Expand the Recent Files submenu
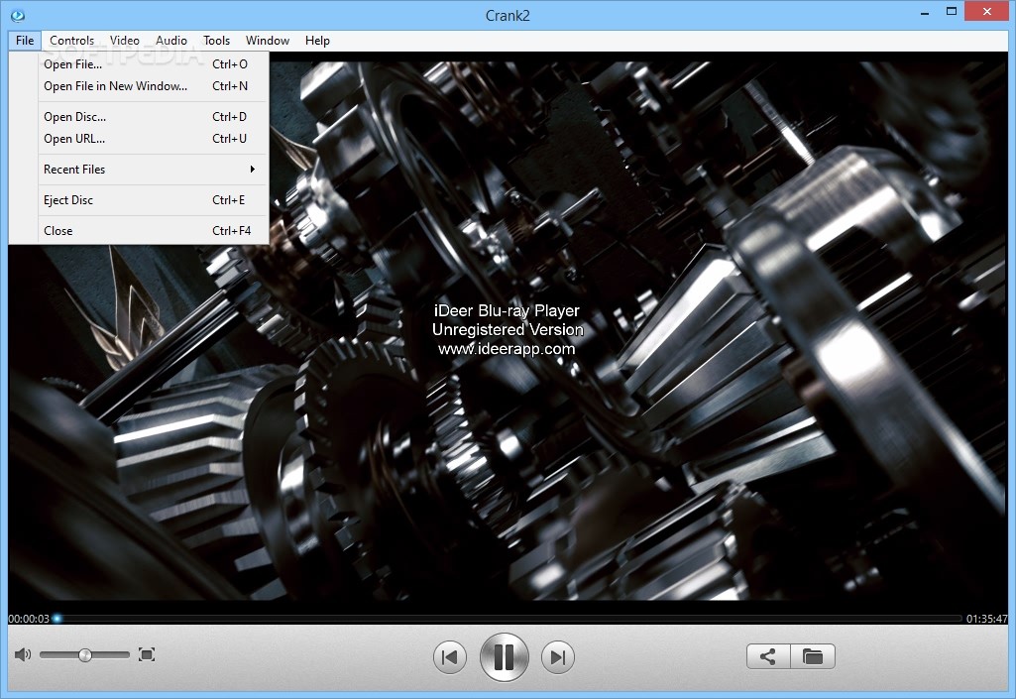The height and width of the screenshot is (699, 1016). pos(153,170)
